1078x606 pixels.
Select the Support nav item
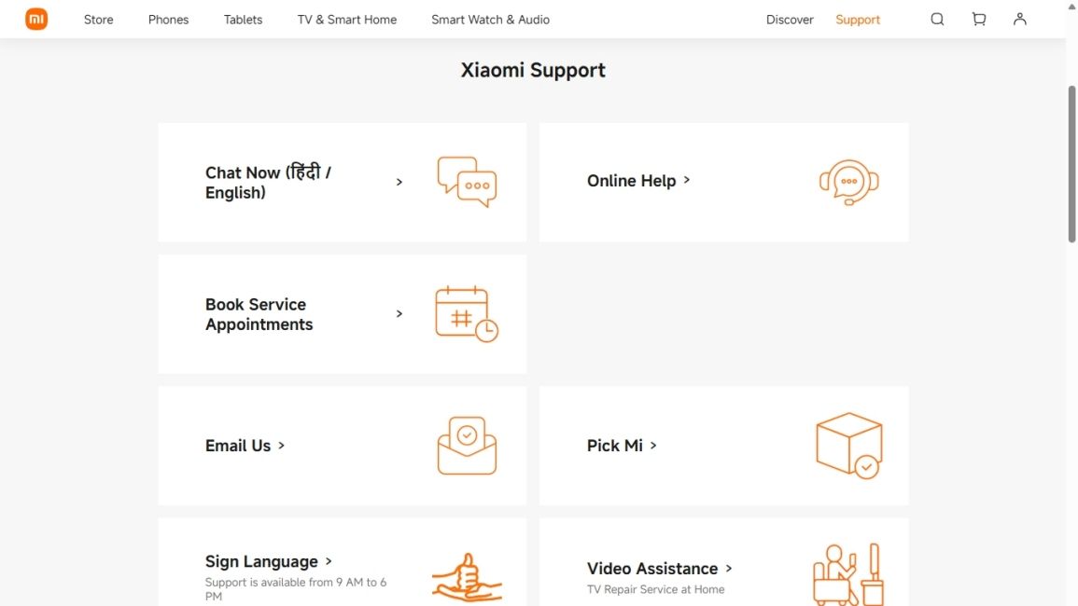(x=858, y=20)
